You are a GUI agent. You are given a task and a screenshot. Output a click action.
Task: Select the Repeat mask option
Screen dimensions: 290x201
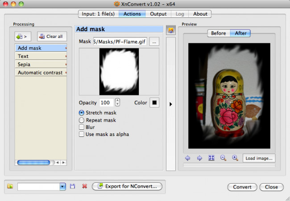point(82,120)
